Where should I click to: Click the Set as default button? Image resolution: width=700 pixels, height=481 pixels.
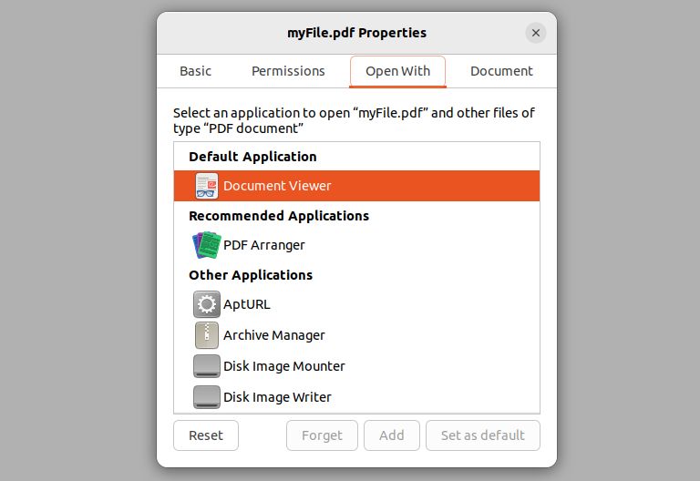[482, 435]
